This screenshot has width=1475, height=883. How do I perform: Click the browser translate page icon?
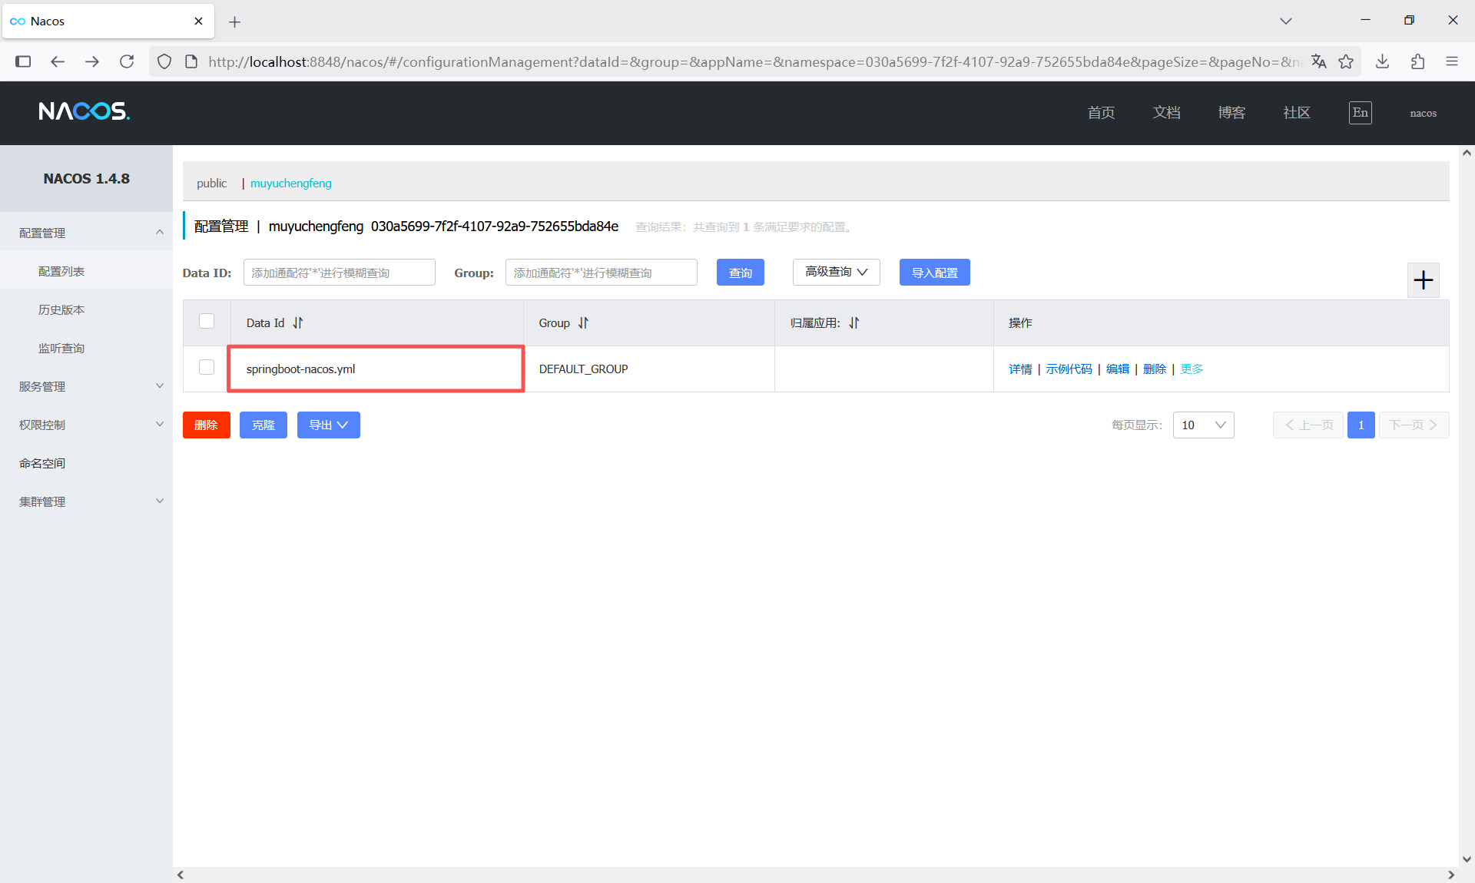[x=1319, y=61]
